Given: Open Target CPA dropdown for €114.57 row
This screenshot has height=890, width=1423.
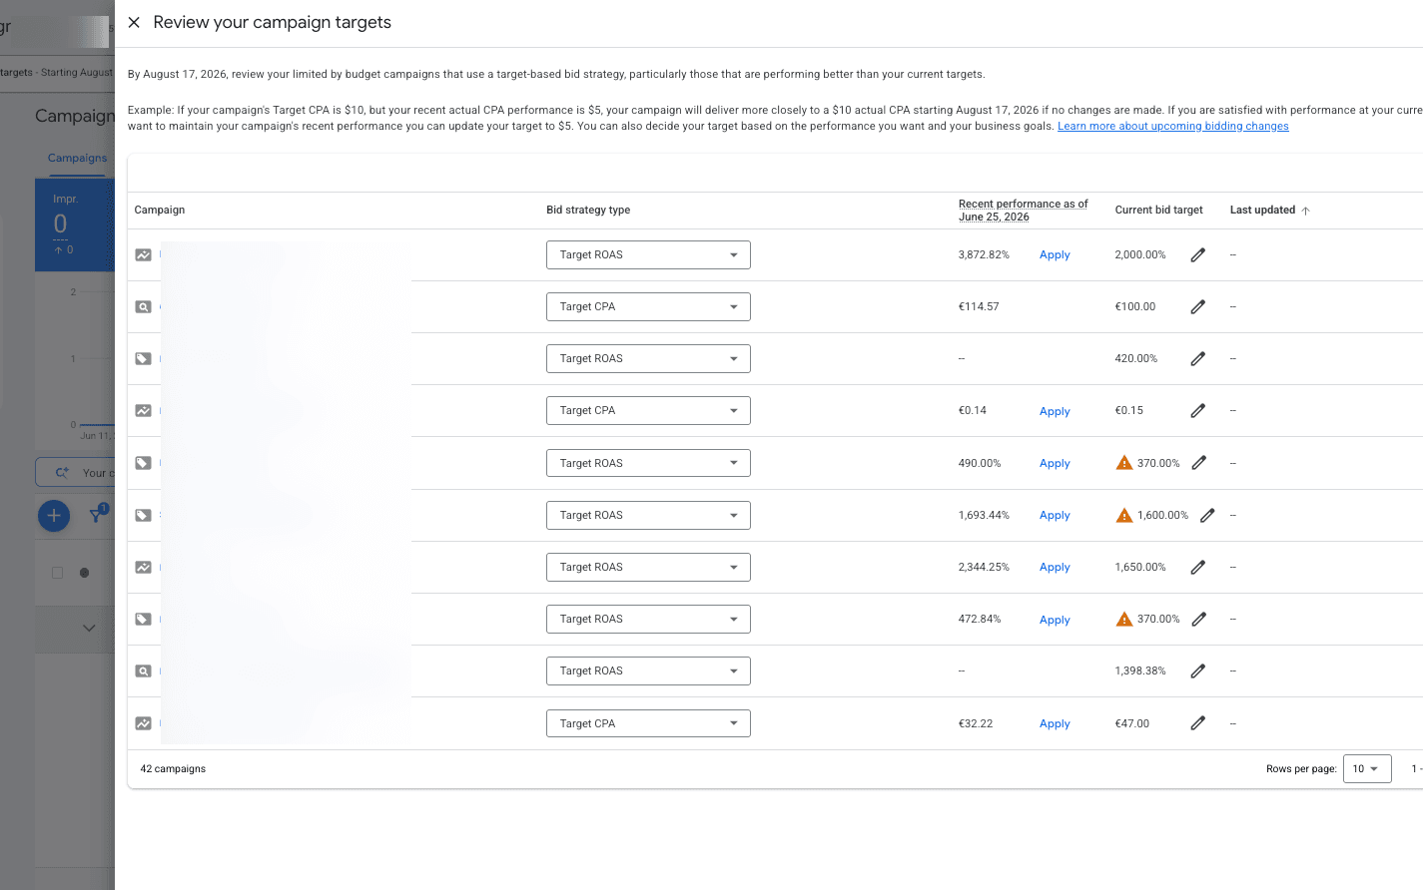Looking at the screenshot, I should tap(648, 306).
